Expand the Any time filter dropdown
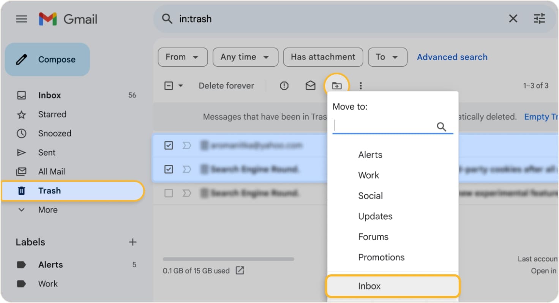 coord(245,57)
